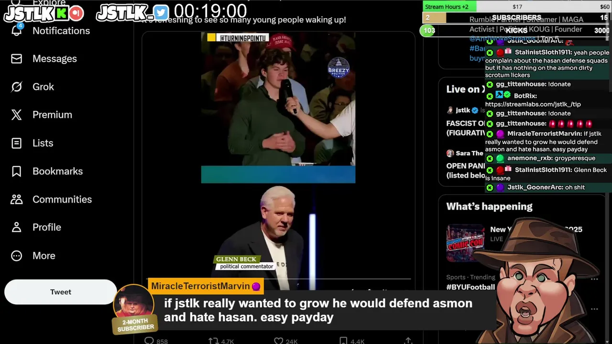This screenshot has height=344, width=612.
Task: Click the Kick K logo in overlay
Action: click(x=62, y=13)
